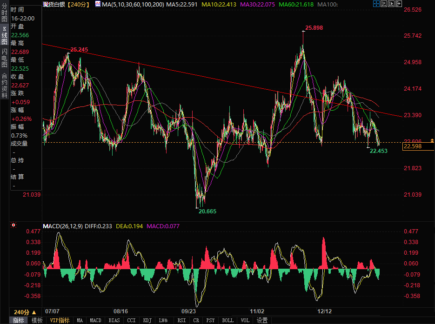
Task: Open the 闪电图 side tab
Action: [x=4, y=58]
